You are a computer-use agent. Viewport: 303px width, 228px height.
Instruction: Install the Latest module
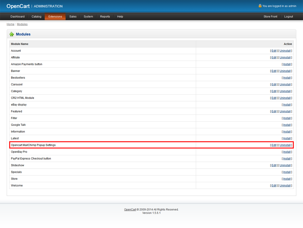point(287,139)
